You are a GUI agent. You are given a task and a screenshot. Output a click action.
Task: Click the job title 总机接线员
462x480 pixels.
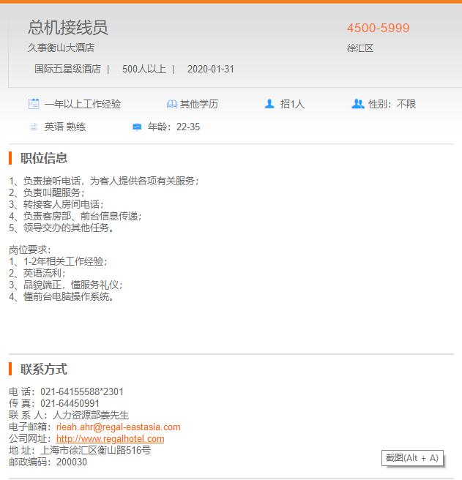pos(68,28)
